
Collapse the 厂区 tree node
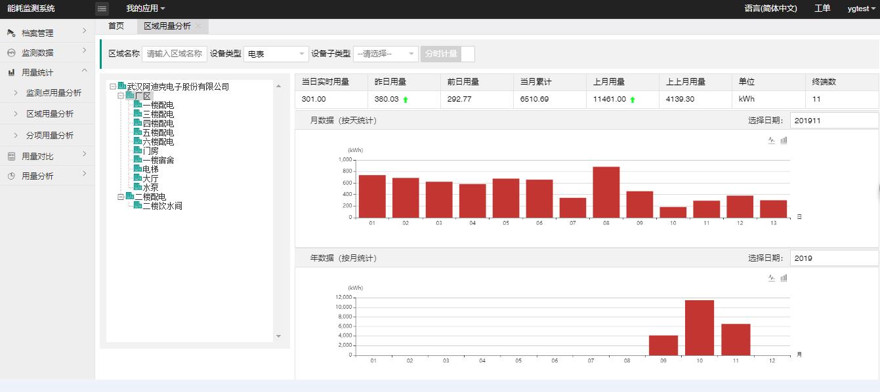[x=121, y=96]
